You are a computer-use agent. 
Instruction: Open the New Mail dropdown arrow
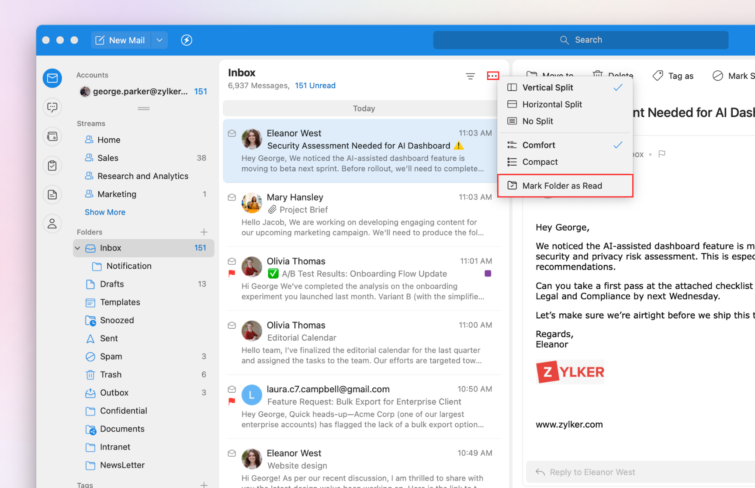click(159, 40)
